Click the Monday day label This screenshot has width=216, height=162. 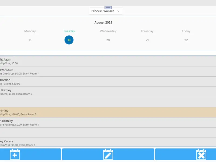click(x=30, y=31)
